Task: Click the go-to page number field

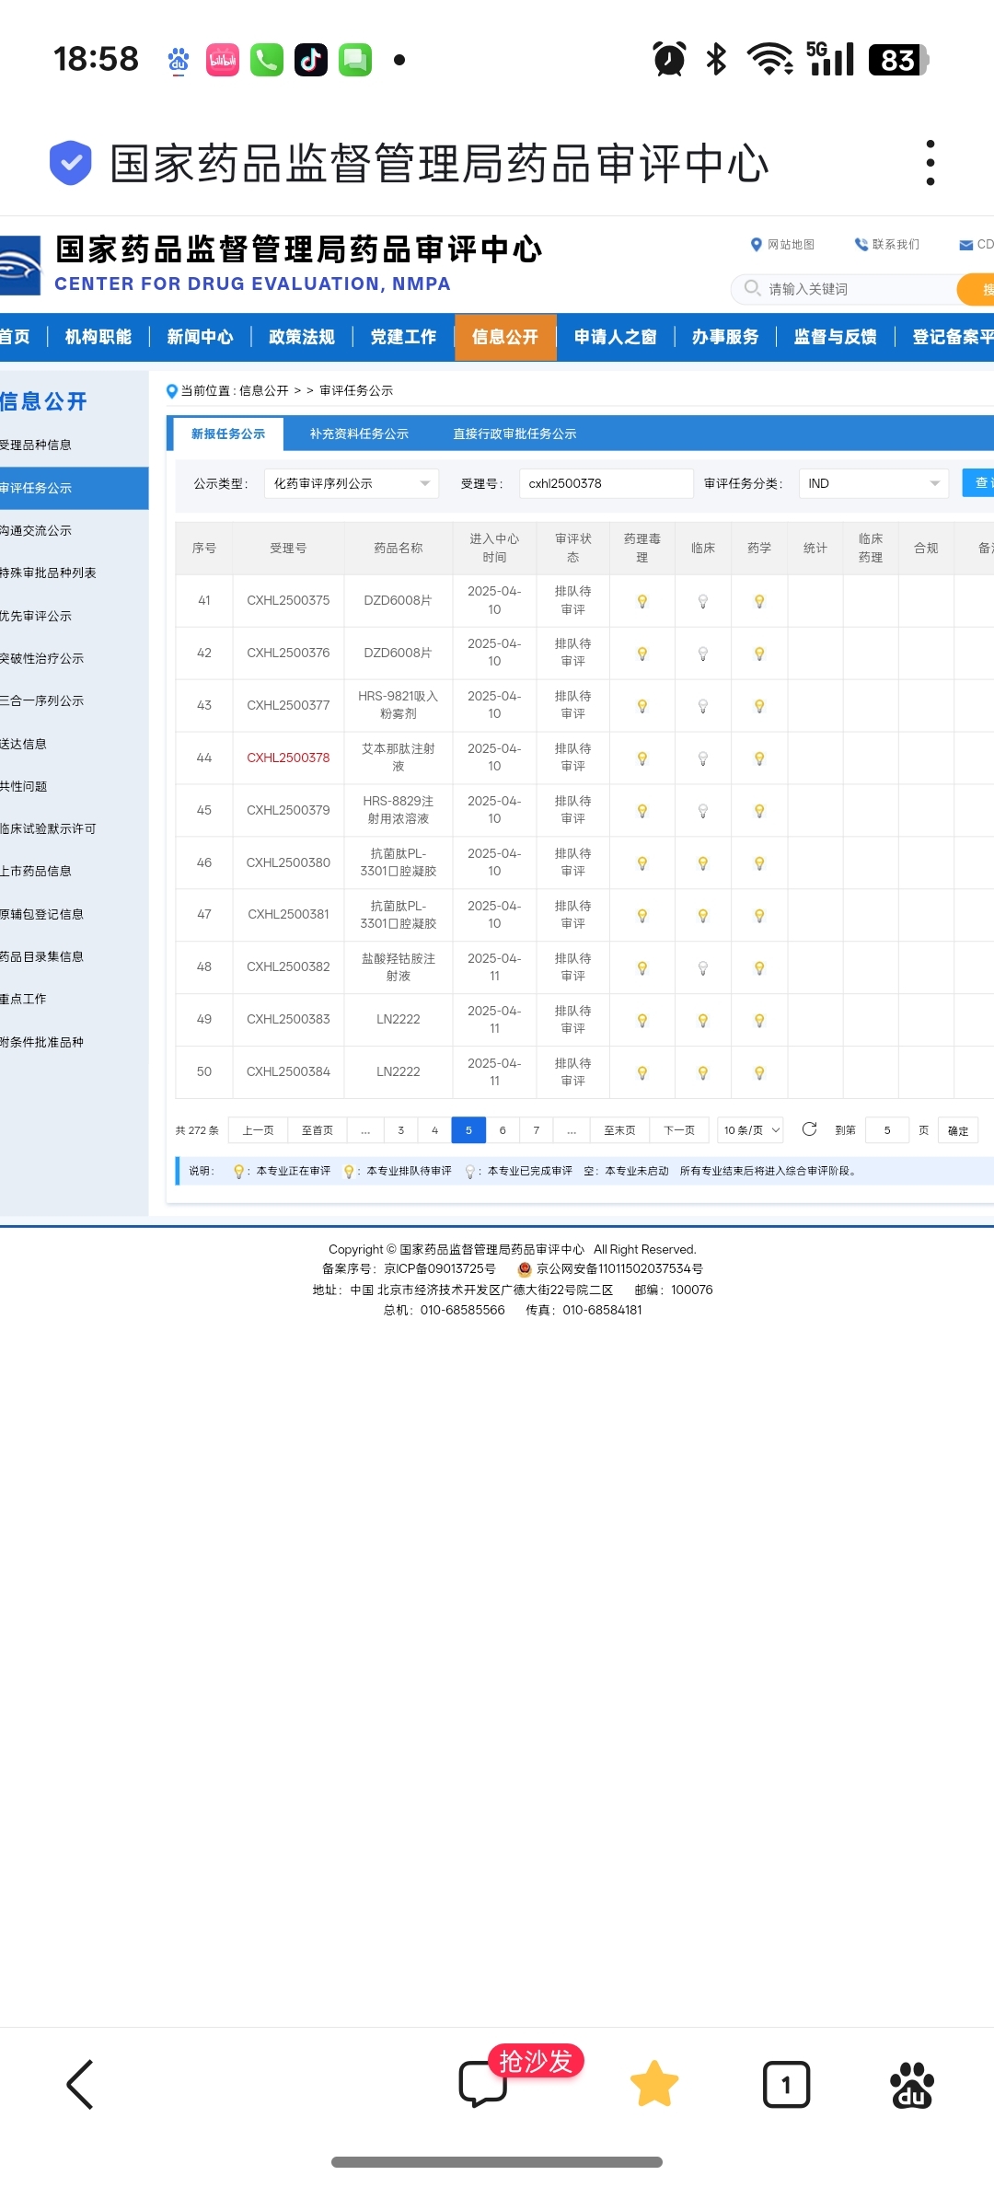Action: 887,1130
